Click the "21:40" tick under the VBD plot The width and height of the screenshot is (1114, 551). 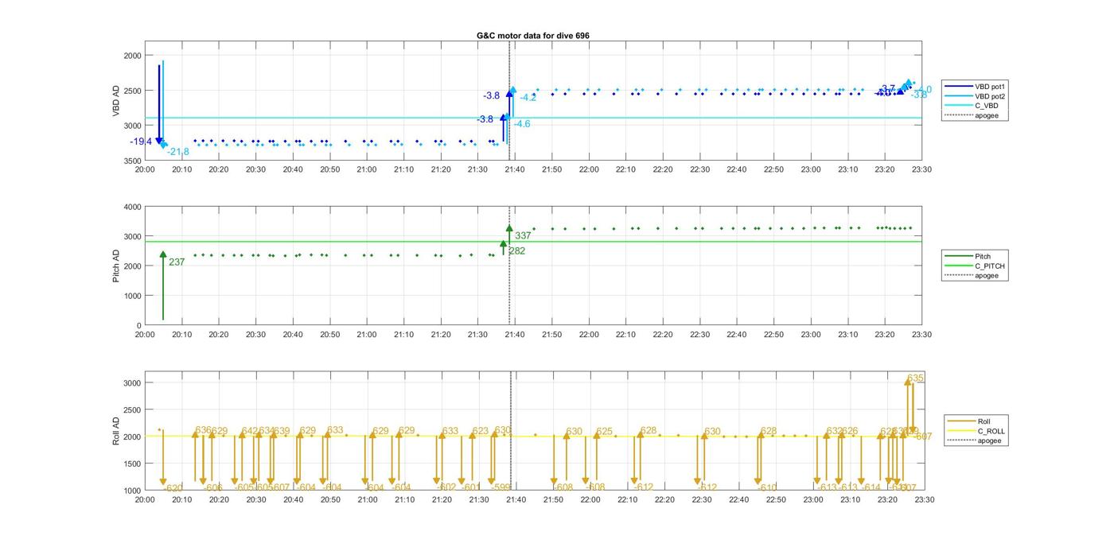click(515, 169)
